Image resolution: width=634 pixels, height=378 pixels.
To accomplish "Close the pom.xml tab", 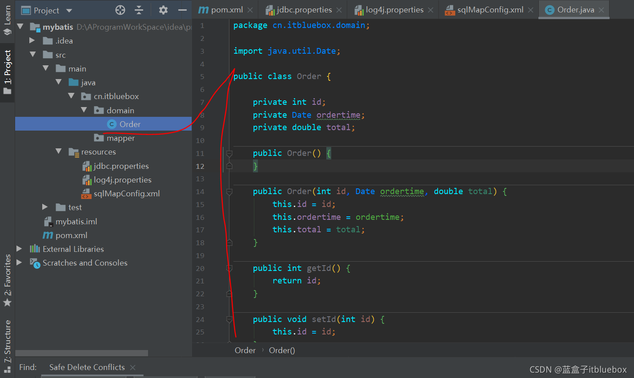I will click(250, 10).
